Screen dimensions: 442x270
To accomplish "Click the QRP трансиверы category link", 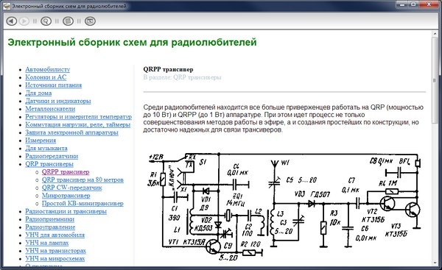I will [49, 164].
